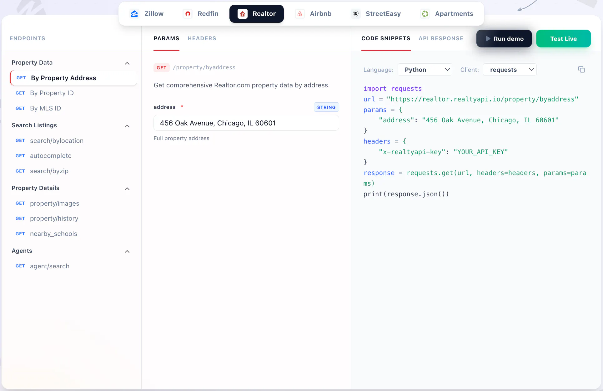Click the address input field

pos(246,123)
